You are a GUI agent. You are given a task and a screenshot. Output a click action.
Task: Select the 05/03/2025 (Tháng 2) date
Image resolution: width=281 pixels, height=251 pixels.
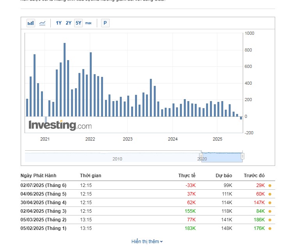pyautogui.click(x=43, y=220)
